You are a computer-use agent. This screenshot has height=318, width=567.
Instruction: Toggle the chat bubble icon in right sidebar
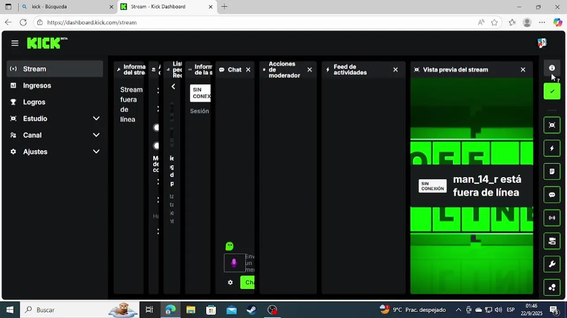click(x=552, y=195)
